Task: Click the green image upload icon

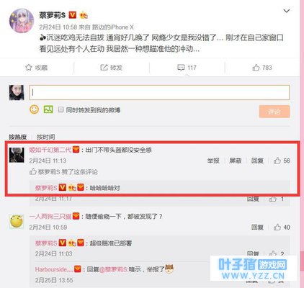Action: pyautogui.click(x=48, y=109)
